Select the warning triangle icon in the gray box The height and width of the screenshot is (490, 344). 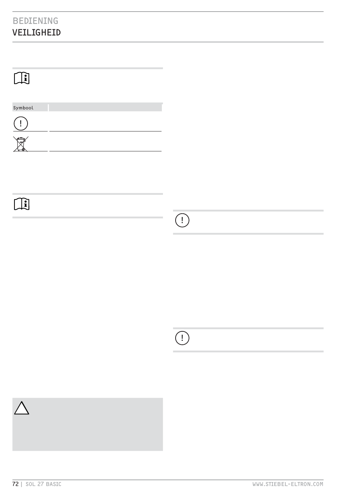point(22,408)
